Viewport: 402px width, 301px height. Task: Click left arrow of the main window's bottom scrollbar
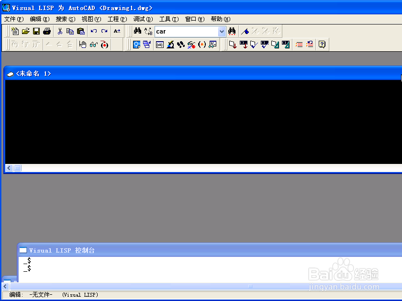pos(5,286)
